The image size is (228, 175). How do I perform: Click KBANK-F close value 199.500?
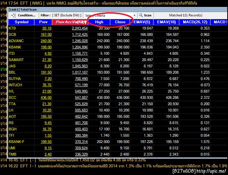pos(123,142)
